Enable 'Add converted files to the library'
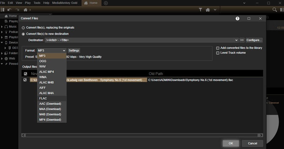The height and width of the screenshot is (149, 284). click(218, 48)
